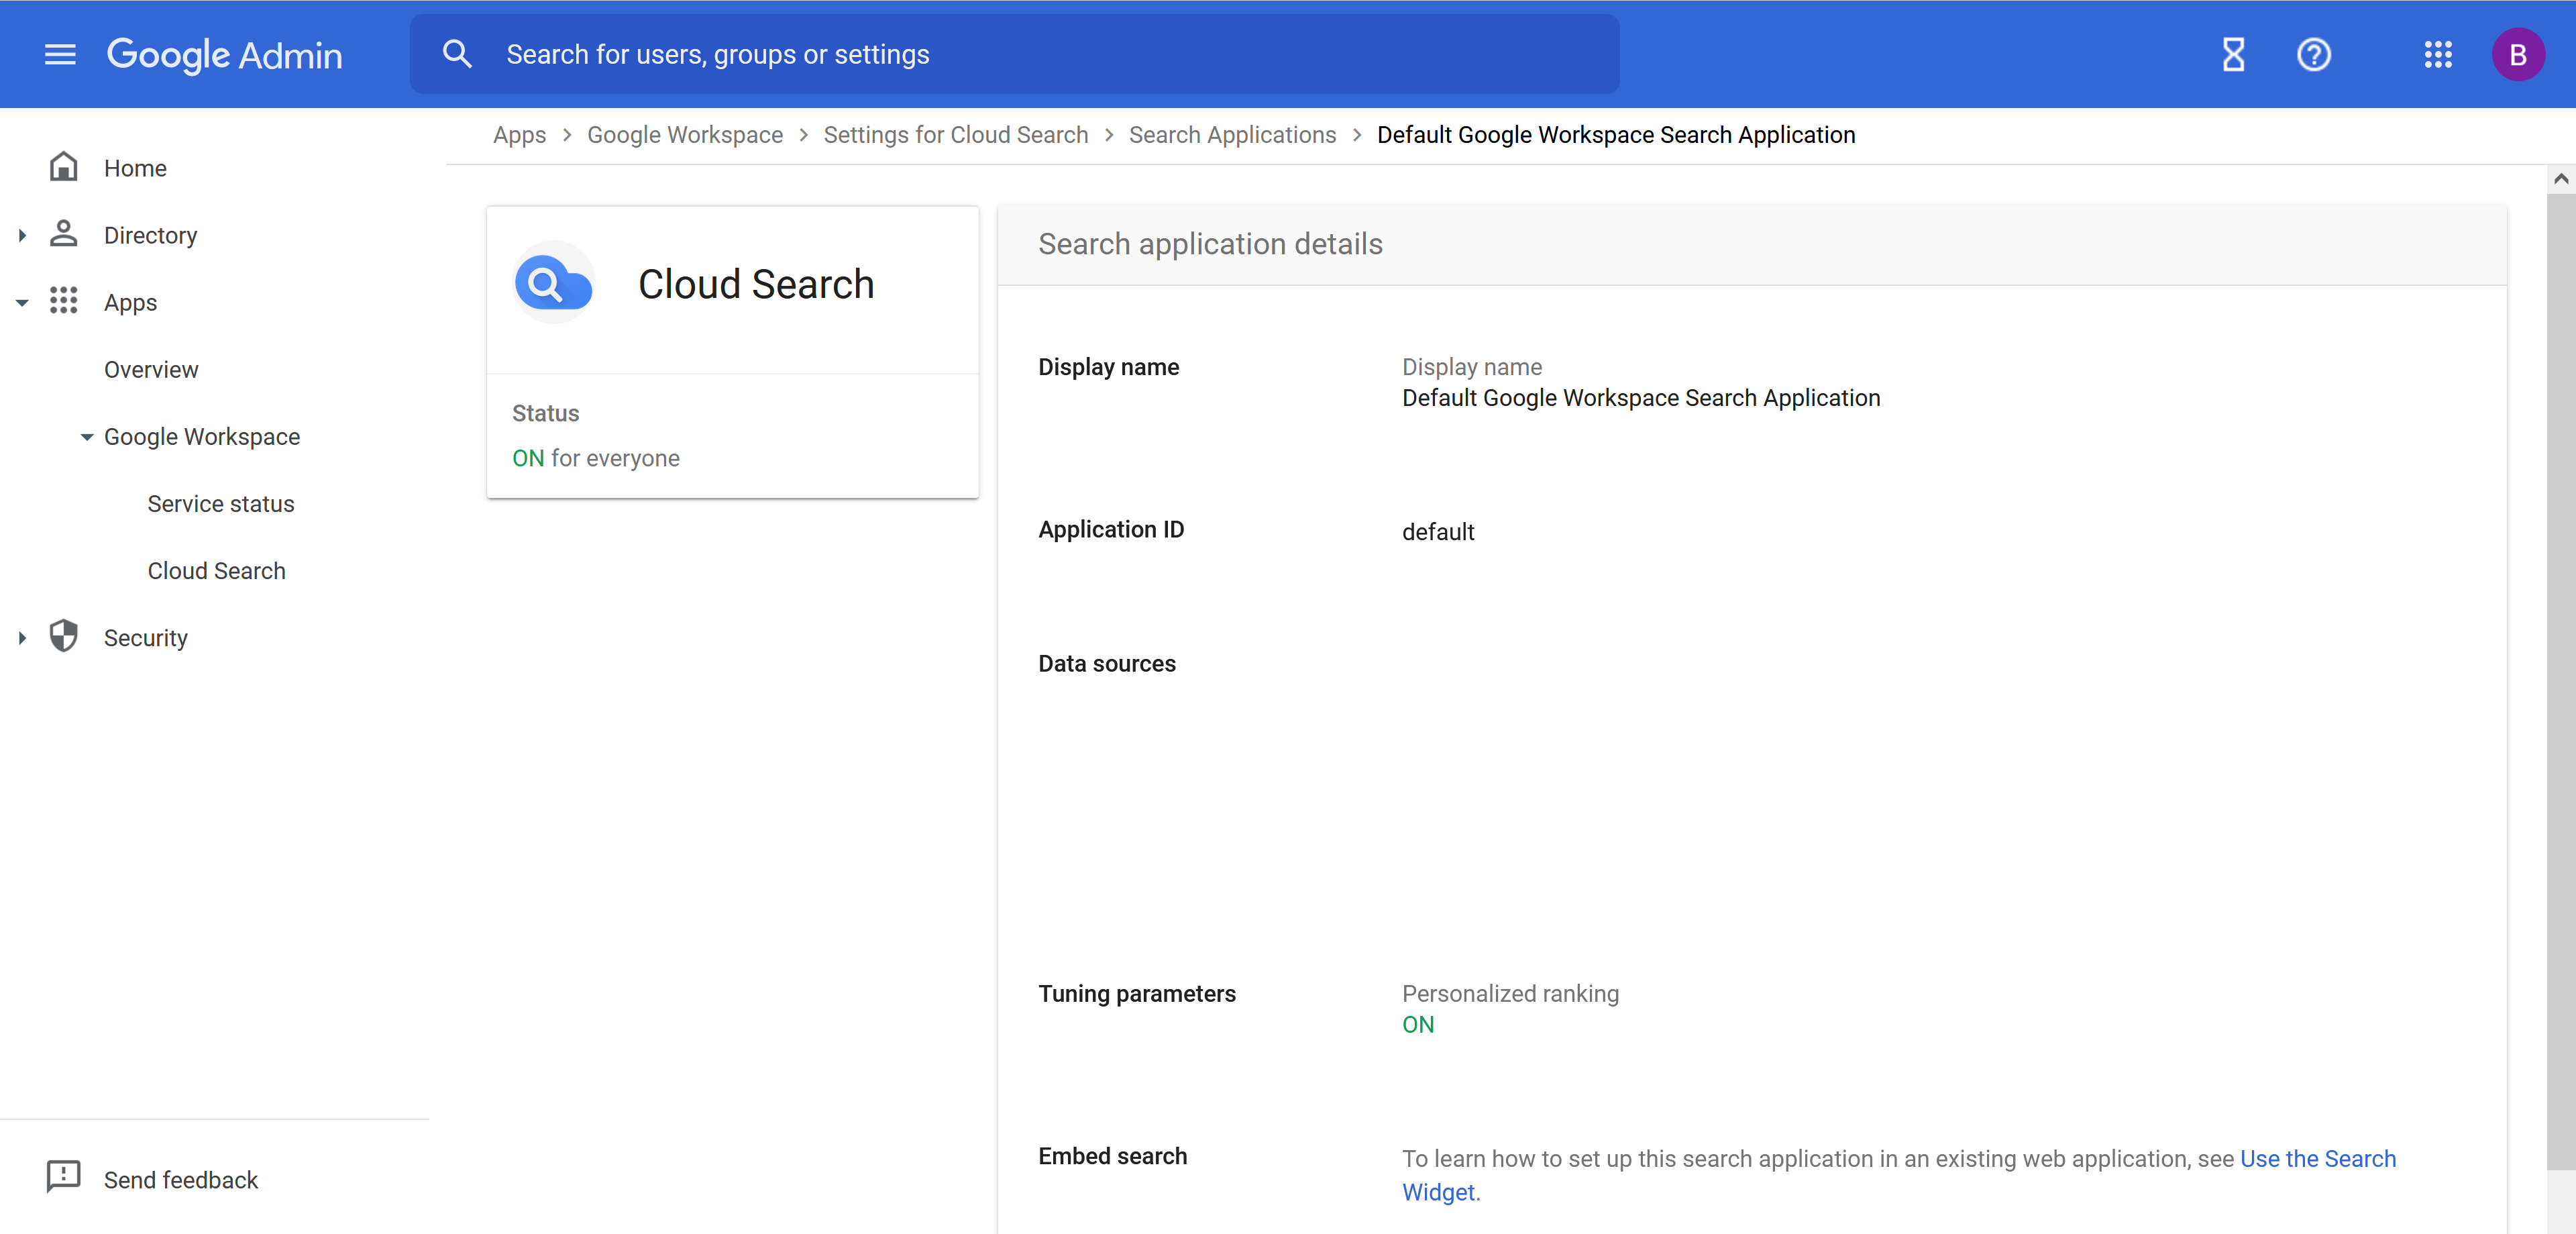Change Cloud Search status from ON for everyone
The width and height of the screenshot is (2576, 1234).
pos(596,458)
